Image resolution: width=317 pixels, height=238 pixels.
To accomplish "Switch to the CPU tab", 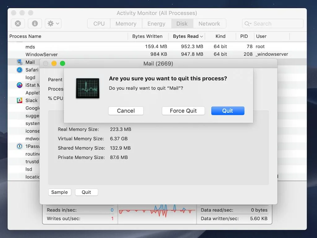I will tap(99, 23).
